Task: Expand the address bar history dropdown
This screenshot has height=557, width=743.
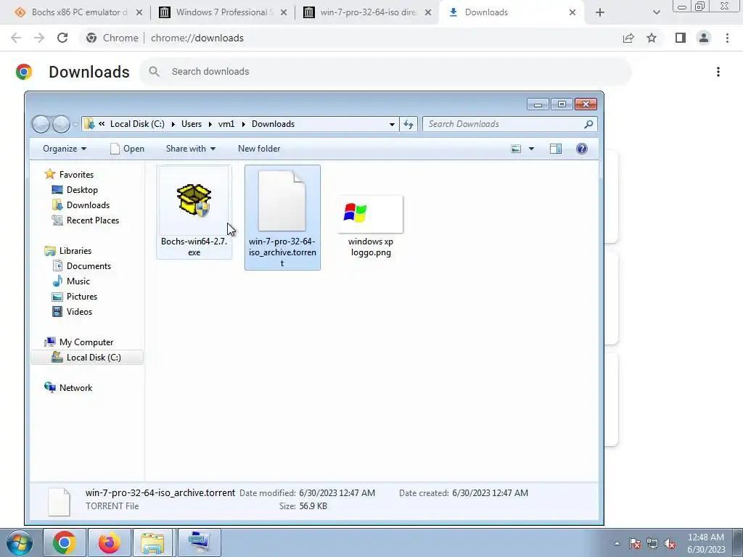Action: [392, 124]
